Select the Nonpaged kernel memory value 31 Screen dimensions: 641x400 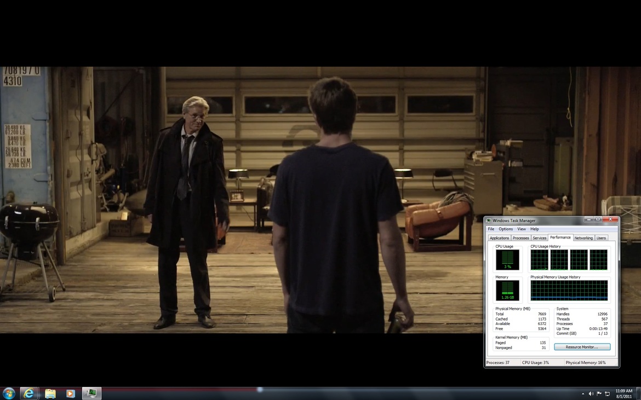(x=543, y=348)
